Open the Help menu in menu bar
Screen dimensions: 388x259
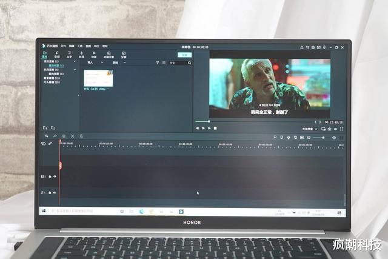coord(105,46)
